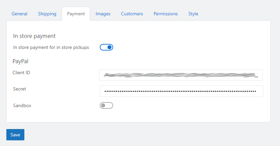280x146 pixels.
Task: Click the "In store payment for in store pickups" label
Action: [x=51, y=47]
